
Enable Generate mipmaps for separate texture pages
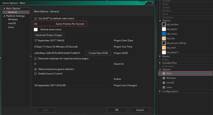pyautogui.click(x=36, y=58)
